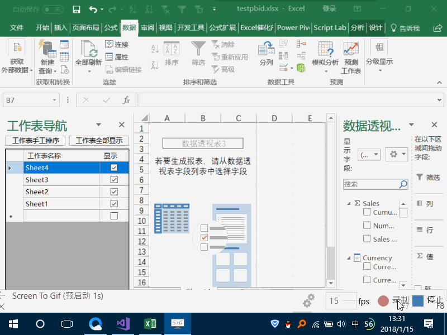
Task: Click the Screen To Gif settings gears
Action: click(308, 300)
